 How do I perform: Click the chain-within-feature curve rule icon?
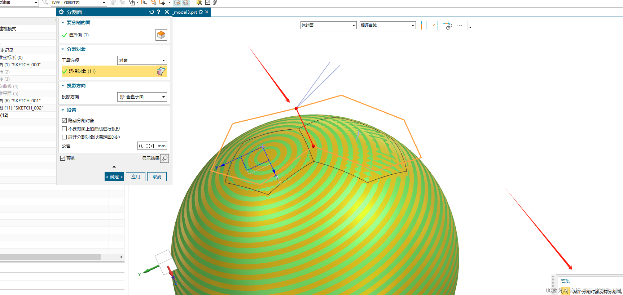point(448,25)
